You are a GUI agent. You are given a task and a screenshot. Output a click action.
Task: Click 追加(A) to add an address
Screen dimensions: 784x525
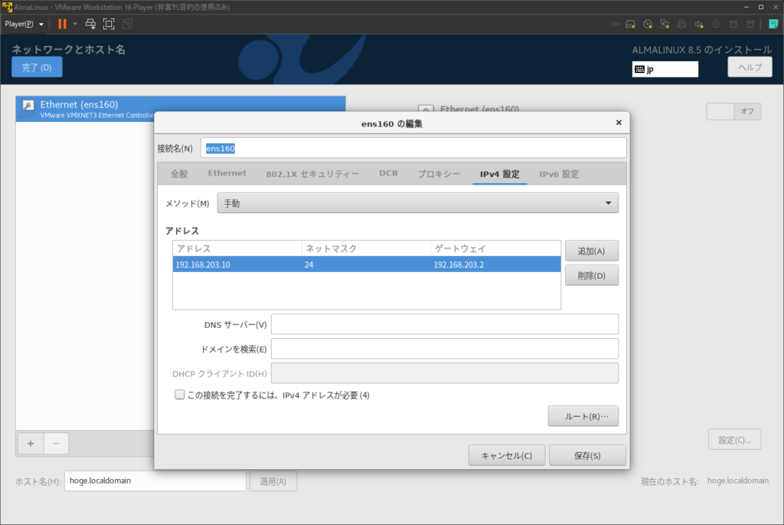tap(592, 251)
